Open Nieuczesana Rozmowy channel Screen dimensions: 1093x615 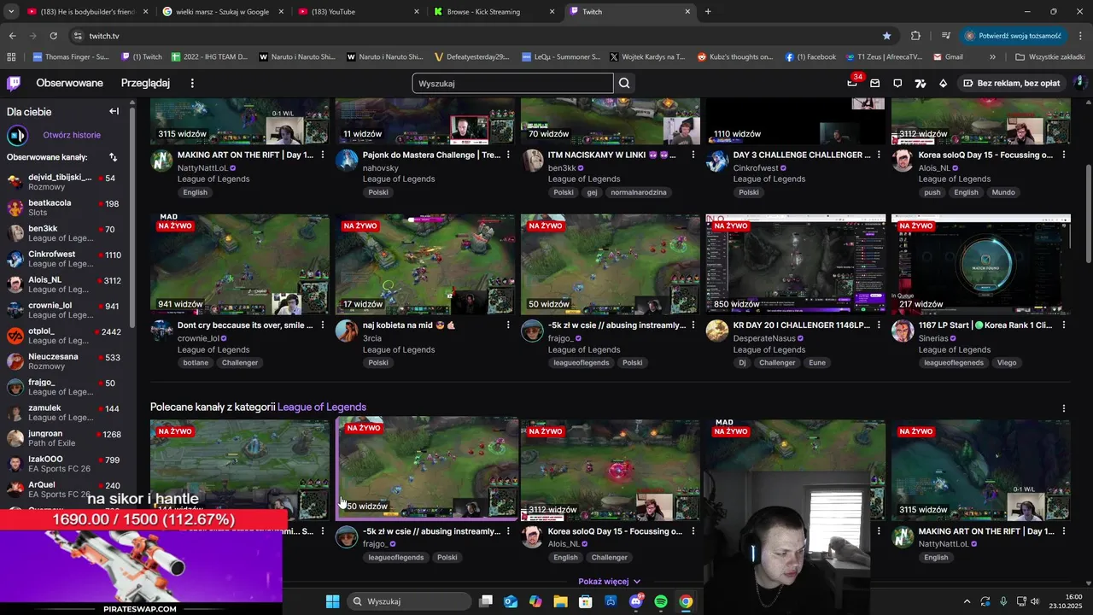tap(64, 361)
